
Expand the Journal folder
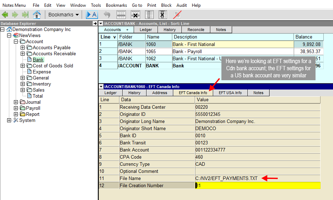point(16,102)
